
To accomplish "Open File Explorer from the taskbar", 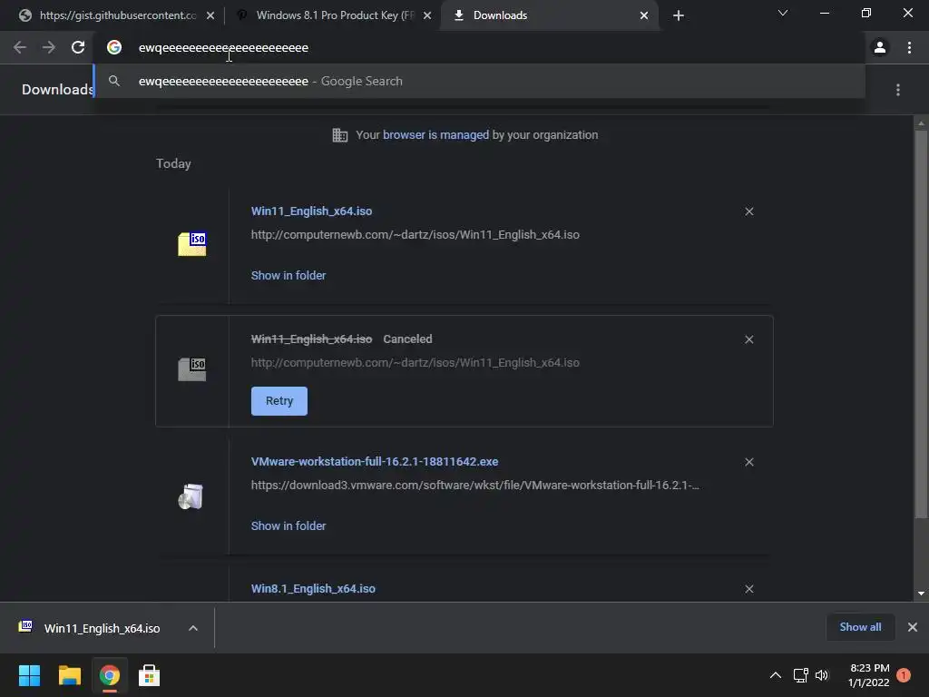I will [x=69, y=675].
